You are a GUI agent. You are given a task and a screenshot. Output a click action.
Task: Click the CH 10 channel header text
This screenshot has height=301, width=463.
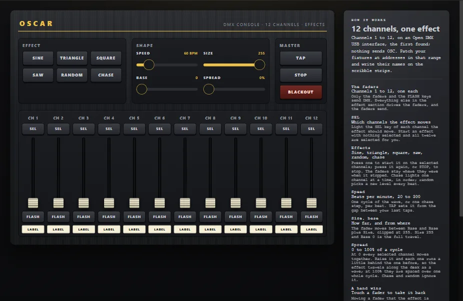(x=261, y=118)
